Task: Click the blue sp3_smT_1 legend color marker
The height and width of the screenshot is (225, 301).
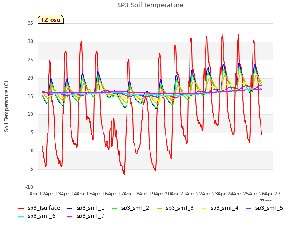Action: click(x=70, y=208)
